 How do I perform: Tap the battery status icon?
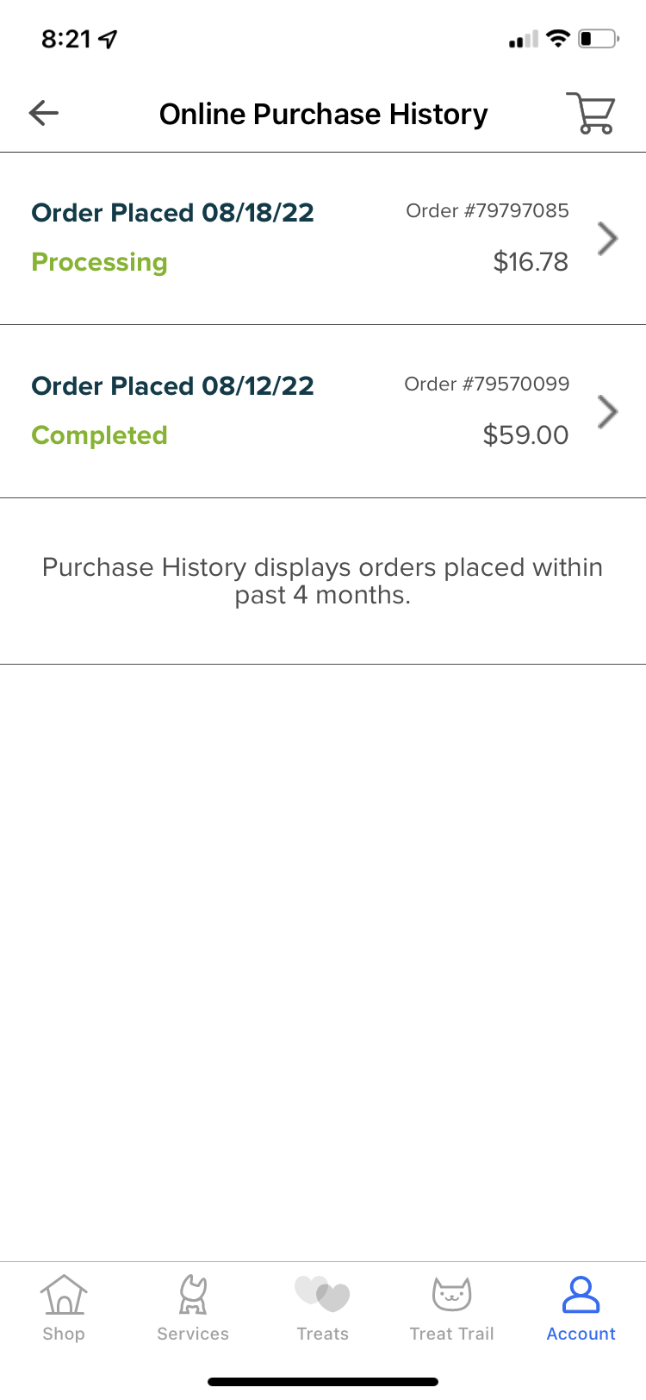(598, 39)
